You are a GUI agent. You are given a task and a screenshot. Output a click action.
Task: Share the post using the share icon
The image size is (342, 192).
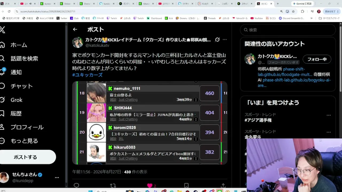coord(223,186)
